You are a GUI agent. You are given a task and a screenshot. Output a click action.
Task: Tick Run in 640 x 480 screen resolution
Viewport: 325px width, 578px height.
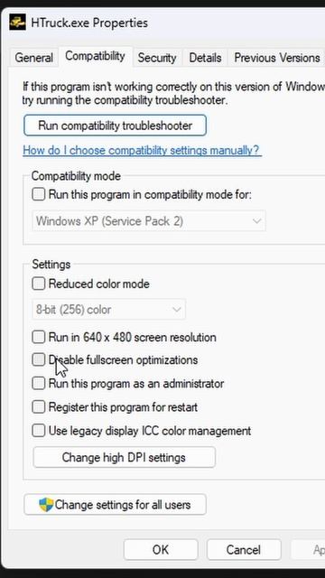[x=38, y=337]
